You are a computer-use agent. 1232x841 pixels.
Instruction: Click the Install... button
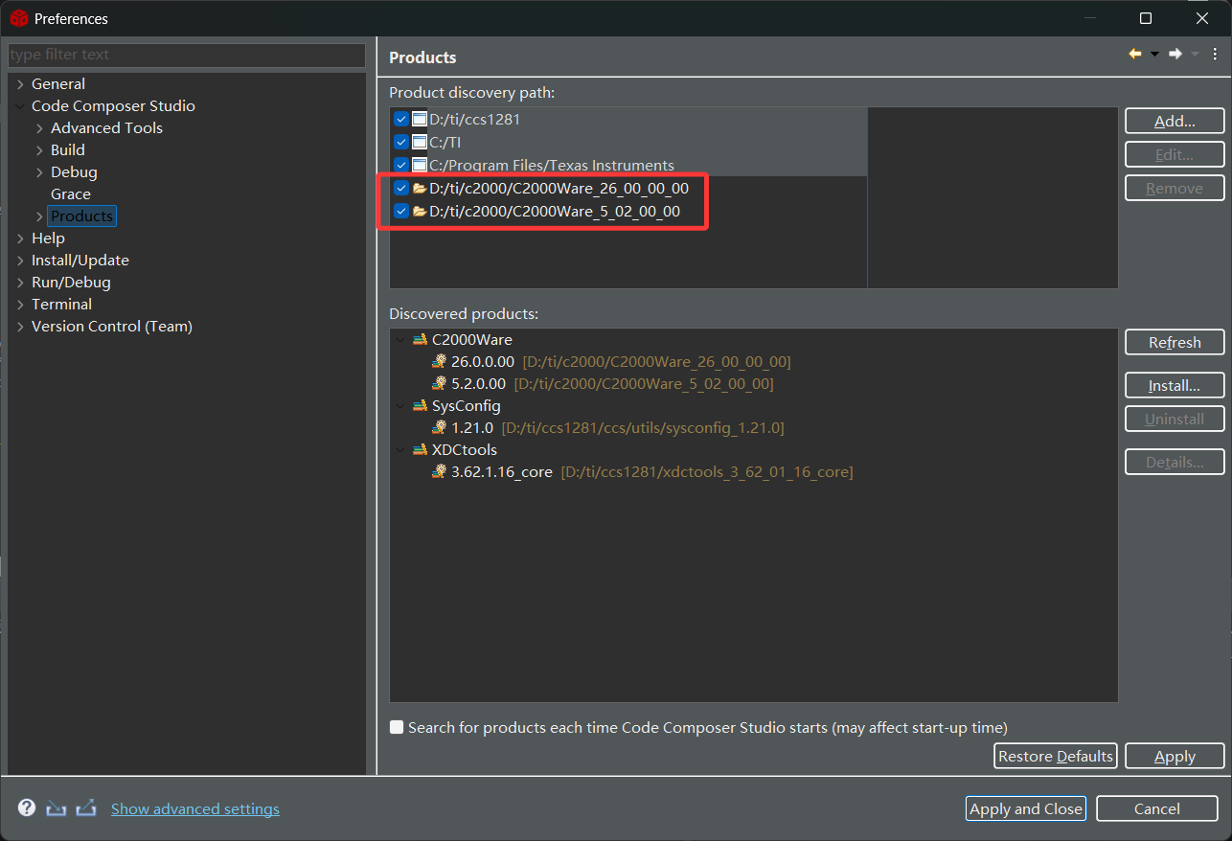point(1175,386)
